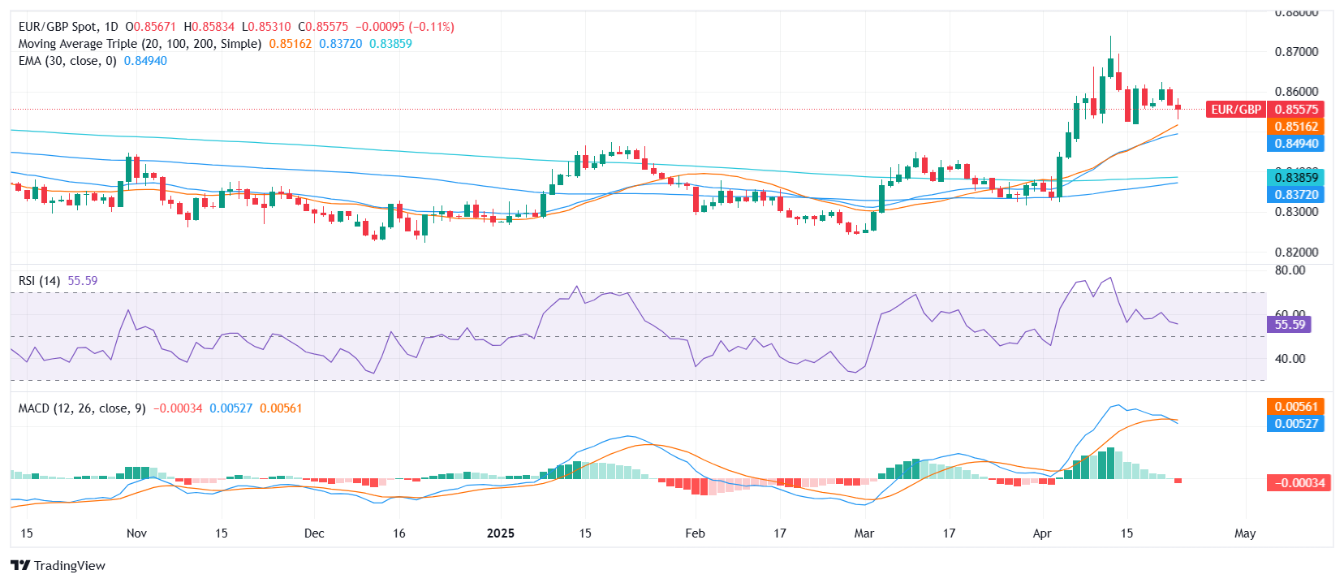Click the RSI (14) indicator label
The height and width of the screenshot is (583, 1344).
(39, 281)
